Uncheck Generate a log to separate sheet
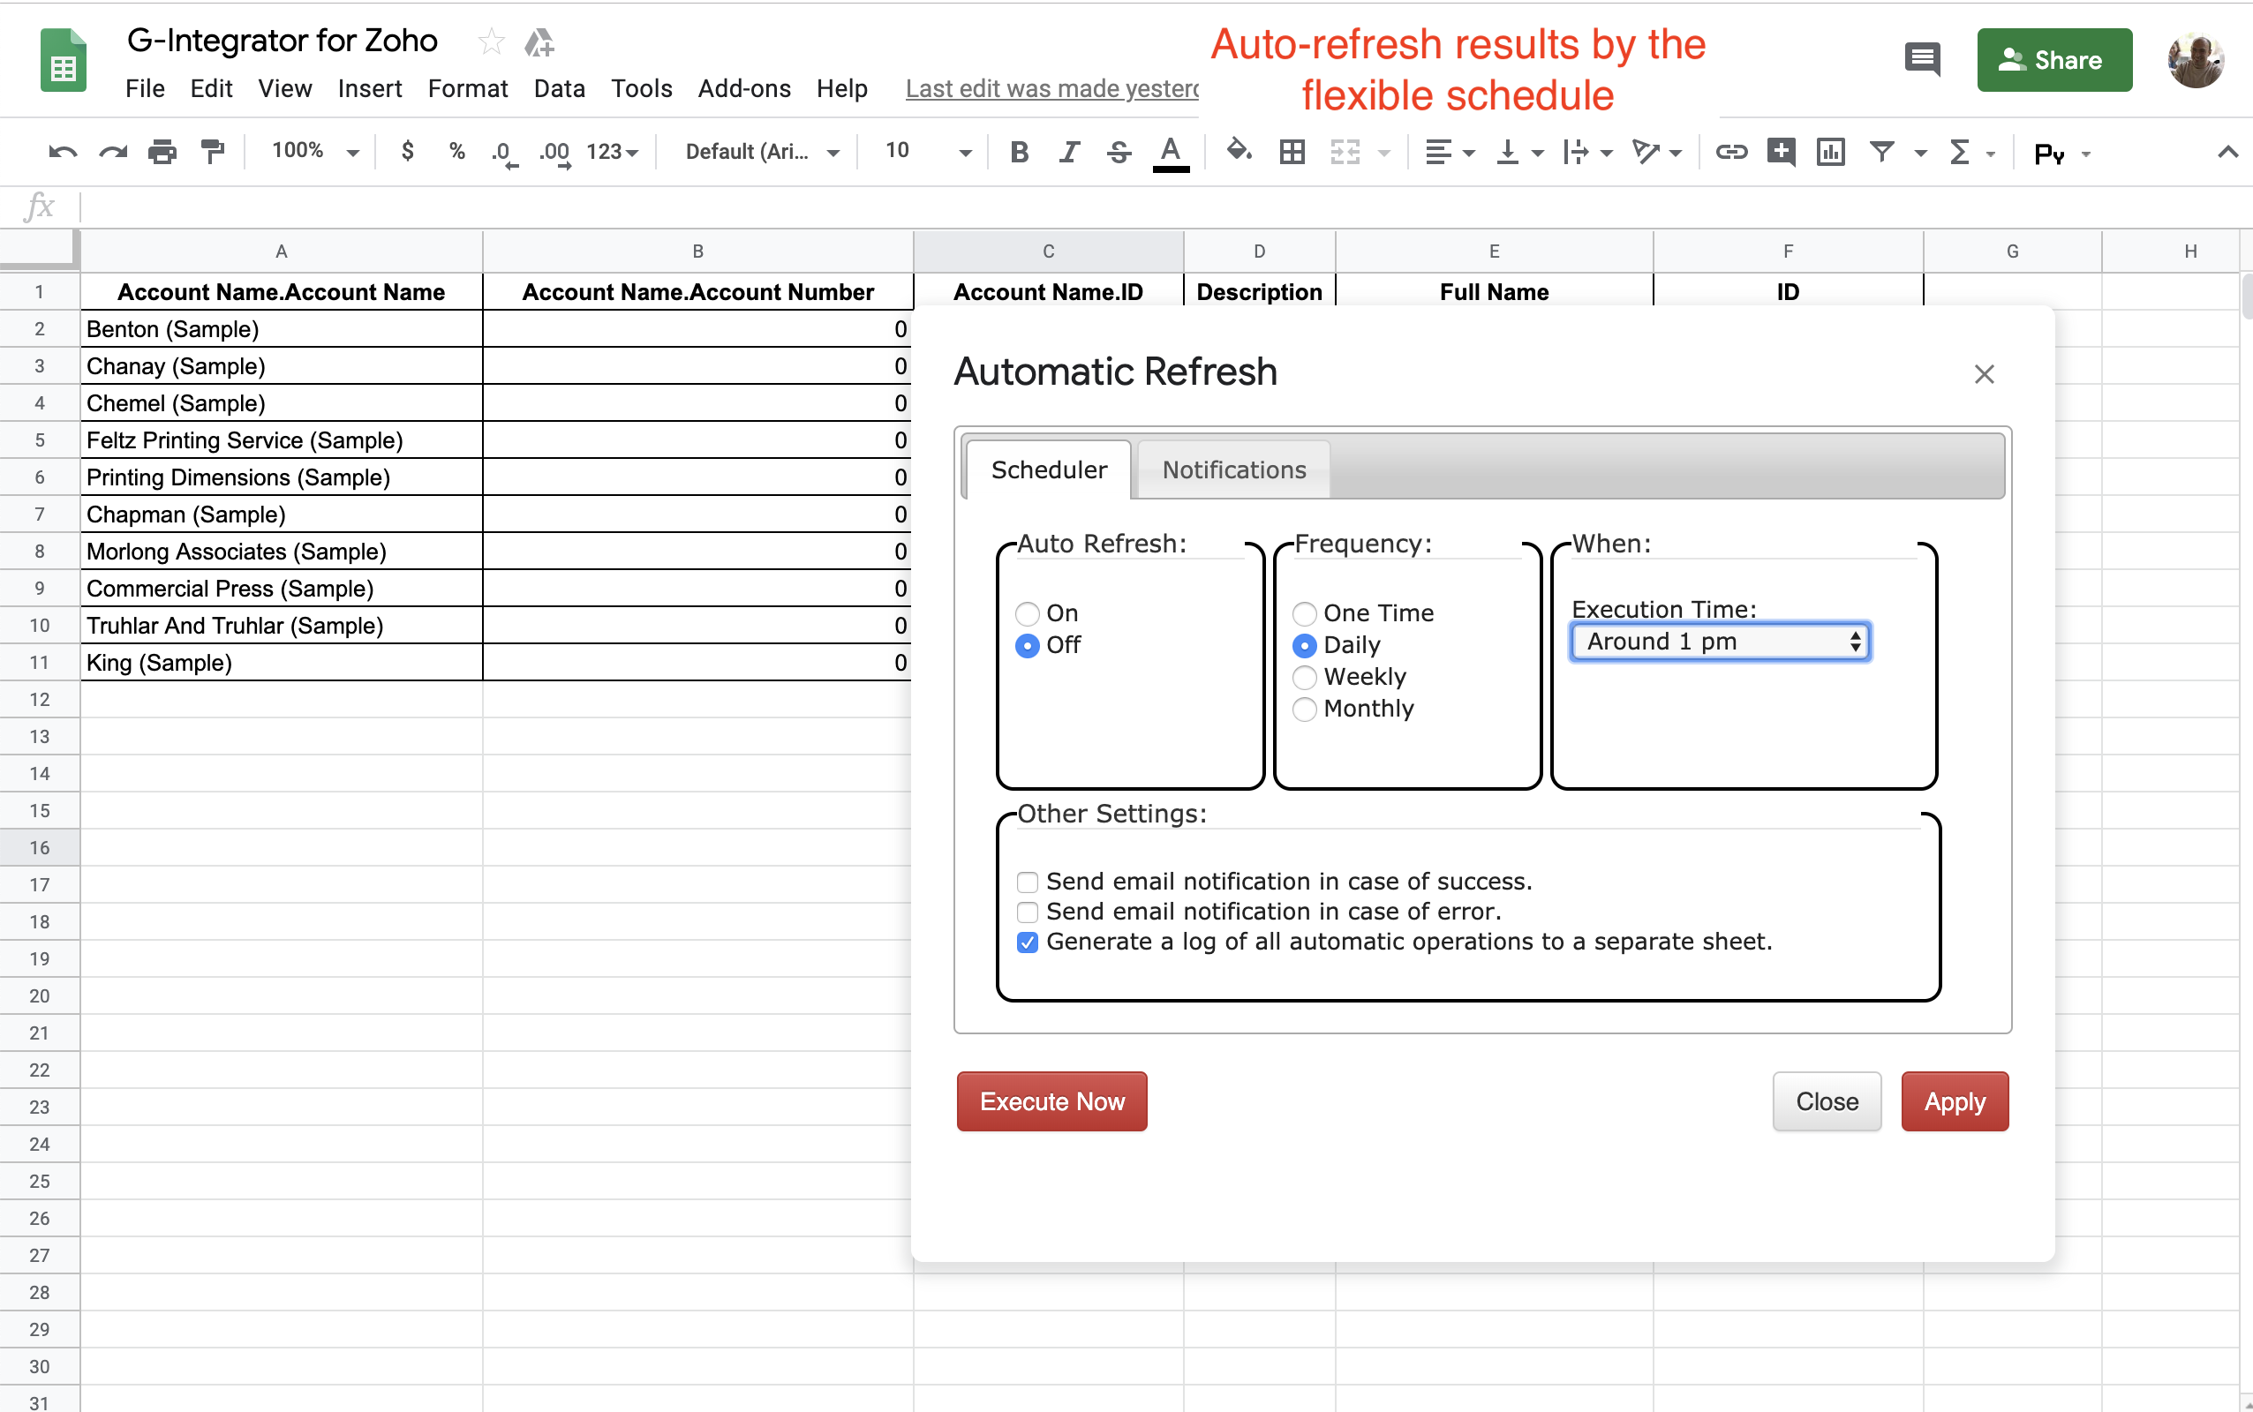The width and height of the screenshot is (2253, 1412). click(x=1028, y=943)
